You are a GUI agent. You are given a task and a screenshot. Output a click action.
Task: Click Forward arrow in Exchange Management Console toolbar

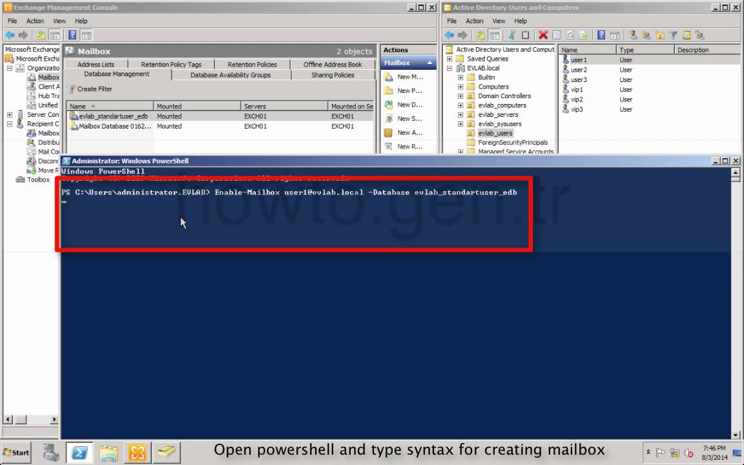[23, 35]
